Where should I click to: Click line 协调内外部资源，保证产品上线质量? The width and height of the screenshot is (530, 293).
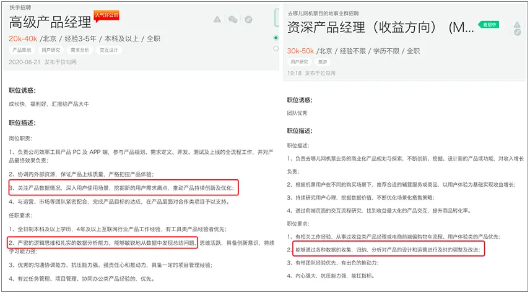(x=82, y=174)
